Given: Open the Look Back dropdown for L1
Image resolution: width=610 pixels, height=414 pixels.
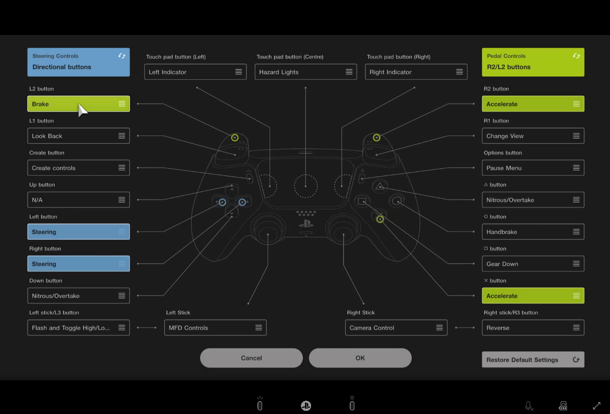Looking at the screenshot, I should (x=78, y=136).
